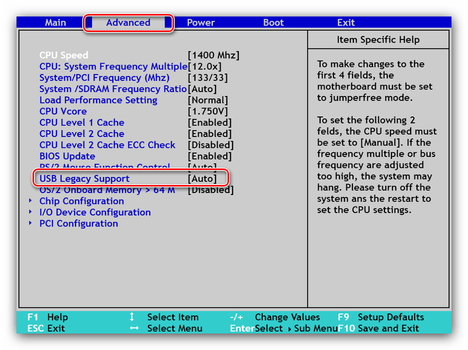Expand the PCI Configuration submenu arrow
Image resolution: width=468 pixels, height=350 pixels.
(30, 223)
